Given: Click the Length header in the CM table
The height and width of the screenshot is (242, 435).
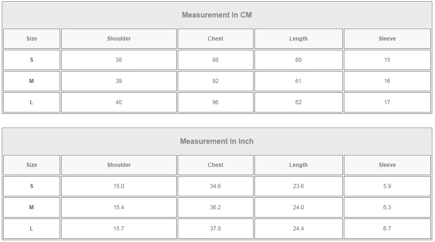Looking at the screenshot, I should (x=298, y=39).
